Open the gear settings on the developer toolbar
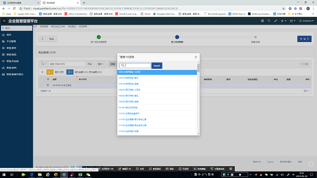This screenshot has height=178, width=317. pos(231,169)
